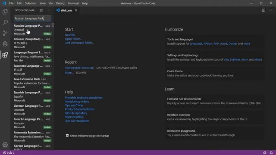The width and height of the screenshot is (276, 155).
Task: Open Extensions panel more actions menu
Action: pos(48,10)
